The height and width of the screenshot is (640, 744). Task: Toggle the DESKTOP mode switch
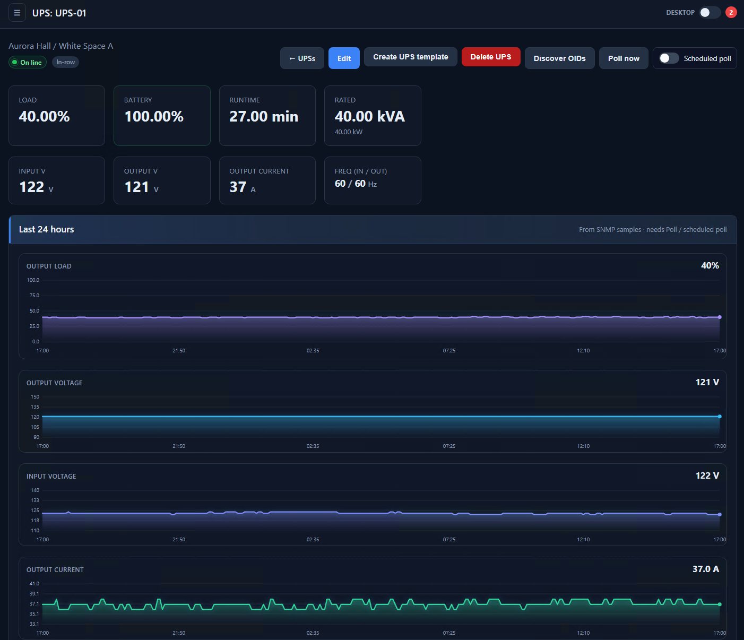(710, 12)
